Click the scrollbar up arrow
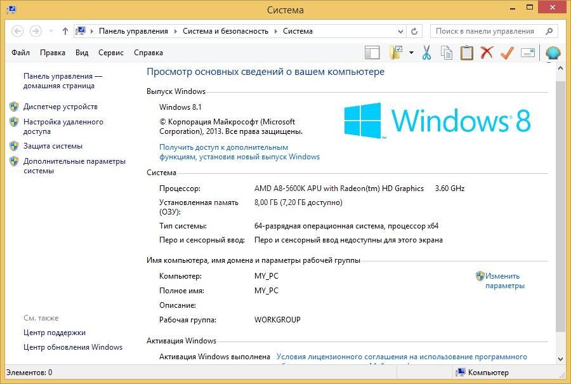 pos(560,69)
